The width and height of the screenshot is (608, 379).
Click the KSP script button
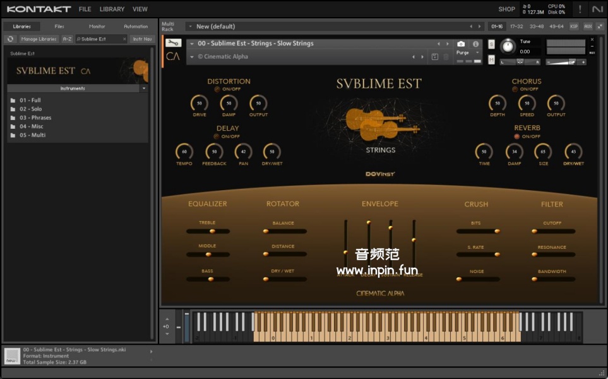point(573,27)
